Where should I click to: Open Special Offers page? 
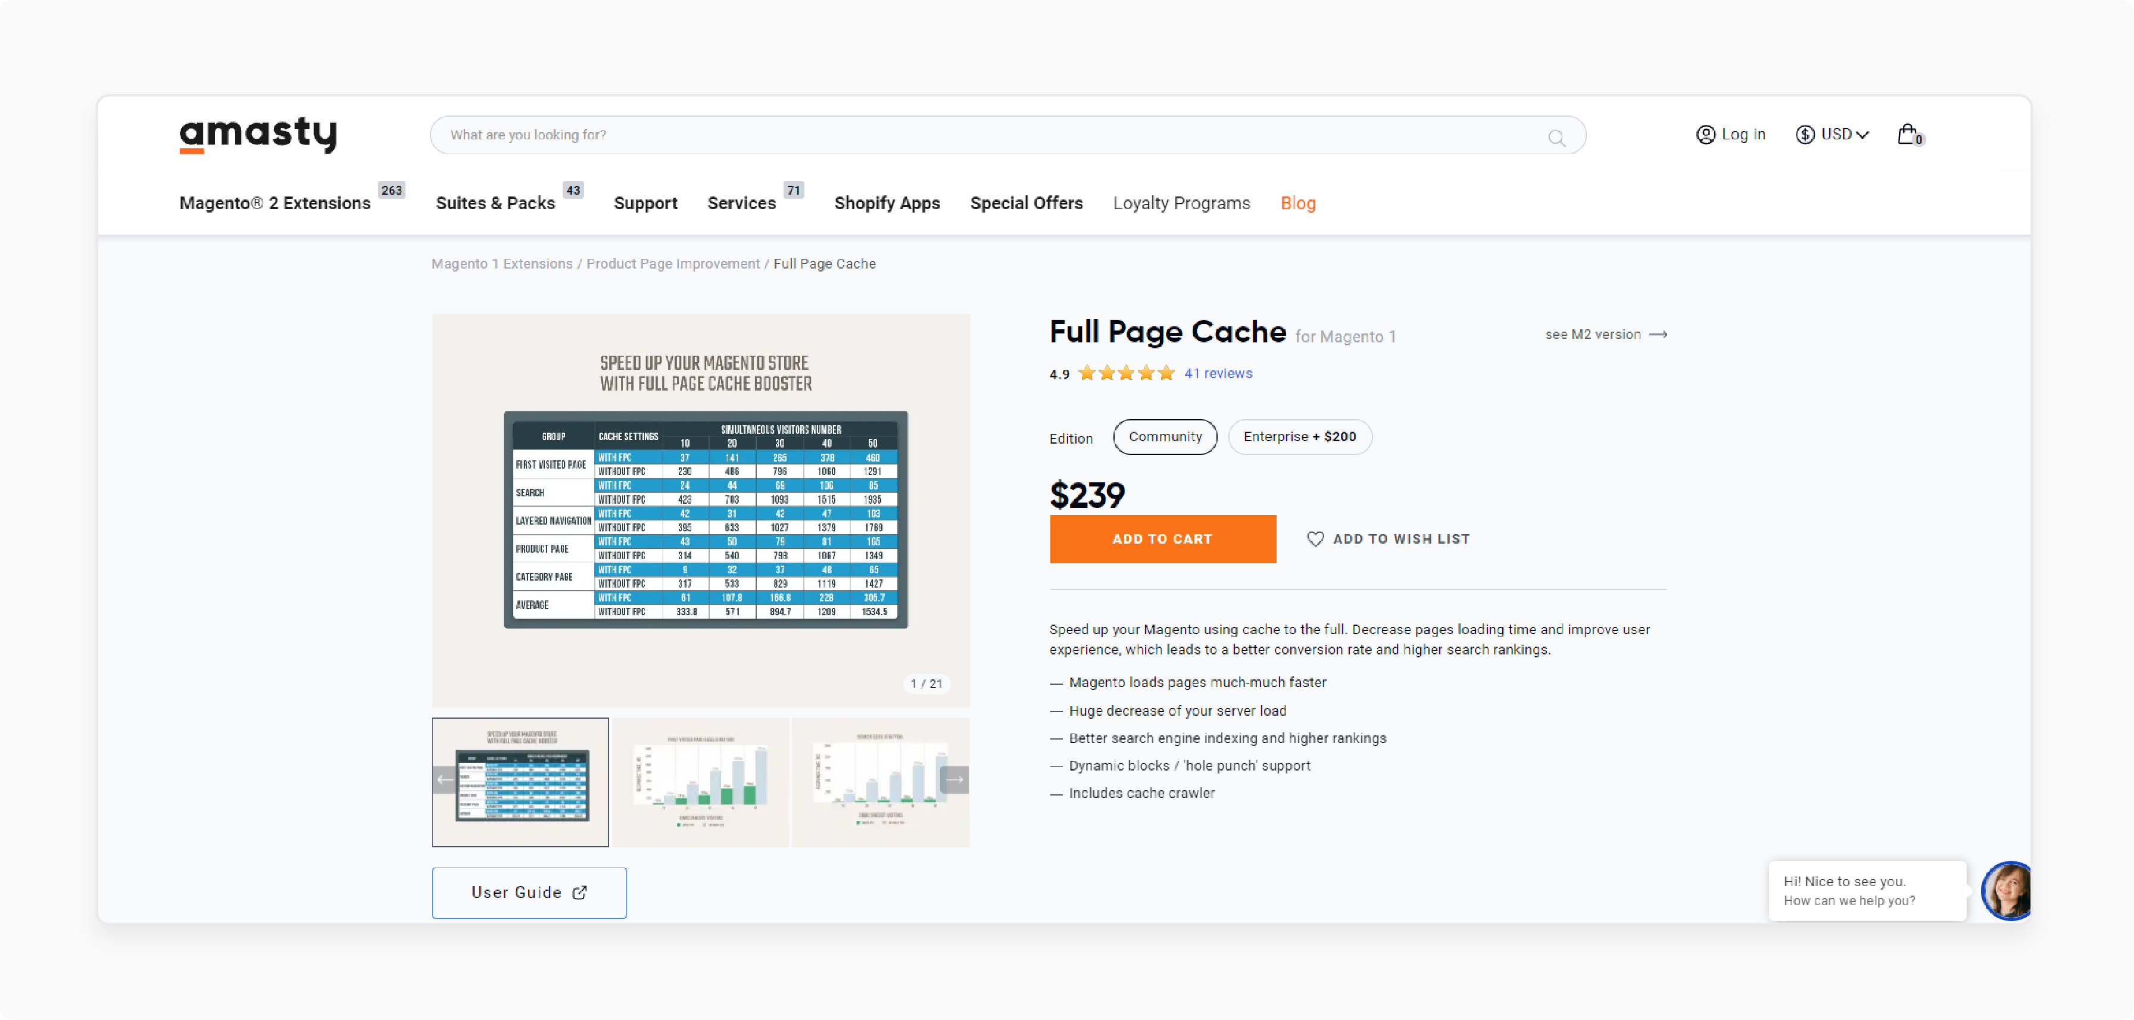(1025, 203)
